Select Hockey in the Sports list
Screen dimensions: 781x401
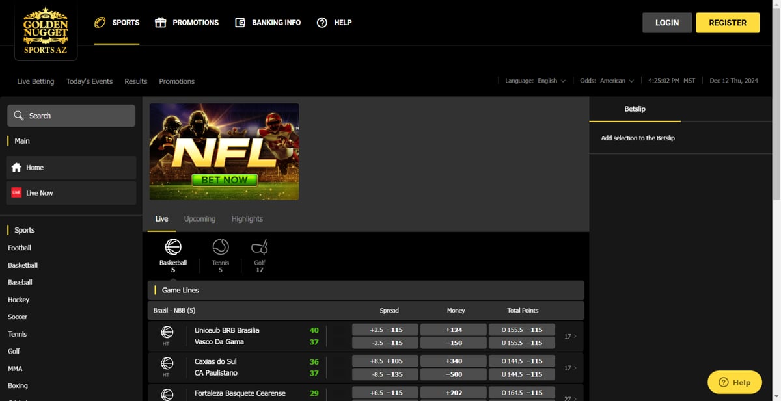click(x=18, y=300)
